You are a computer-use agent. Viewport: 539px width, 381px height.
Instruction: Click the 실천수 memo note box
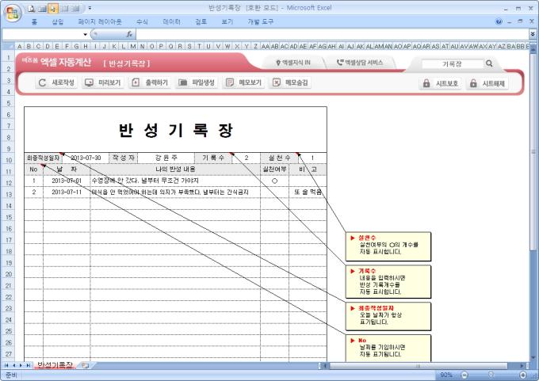[388, 246]
